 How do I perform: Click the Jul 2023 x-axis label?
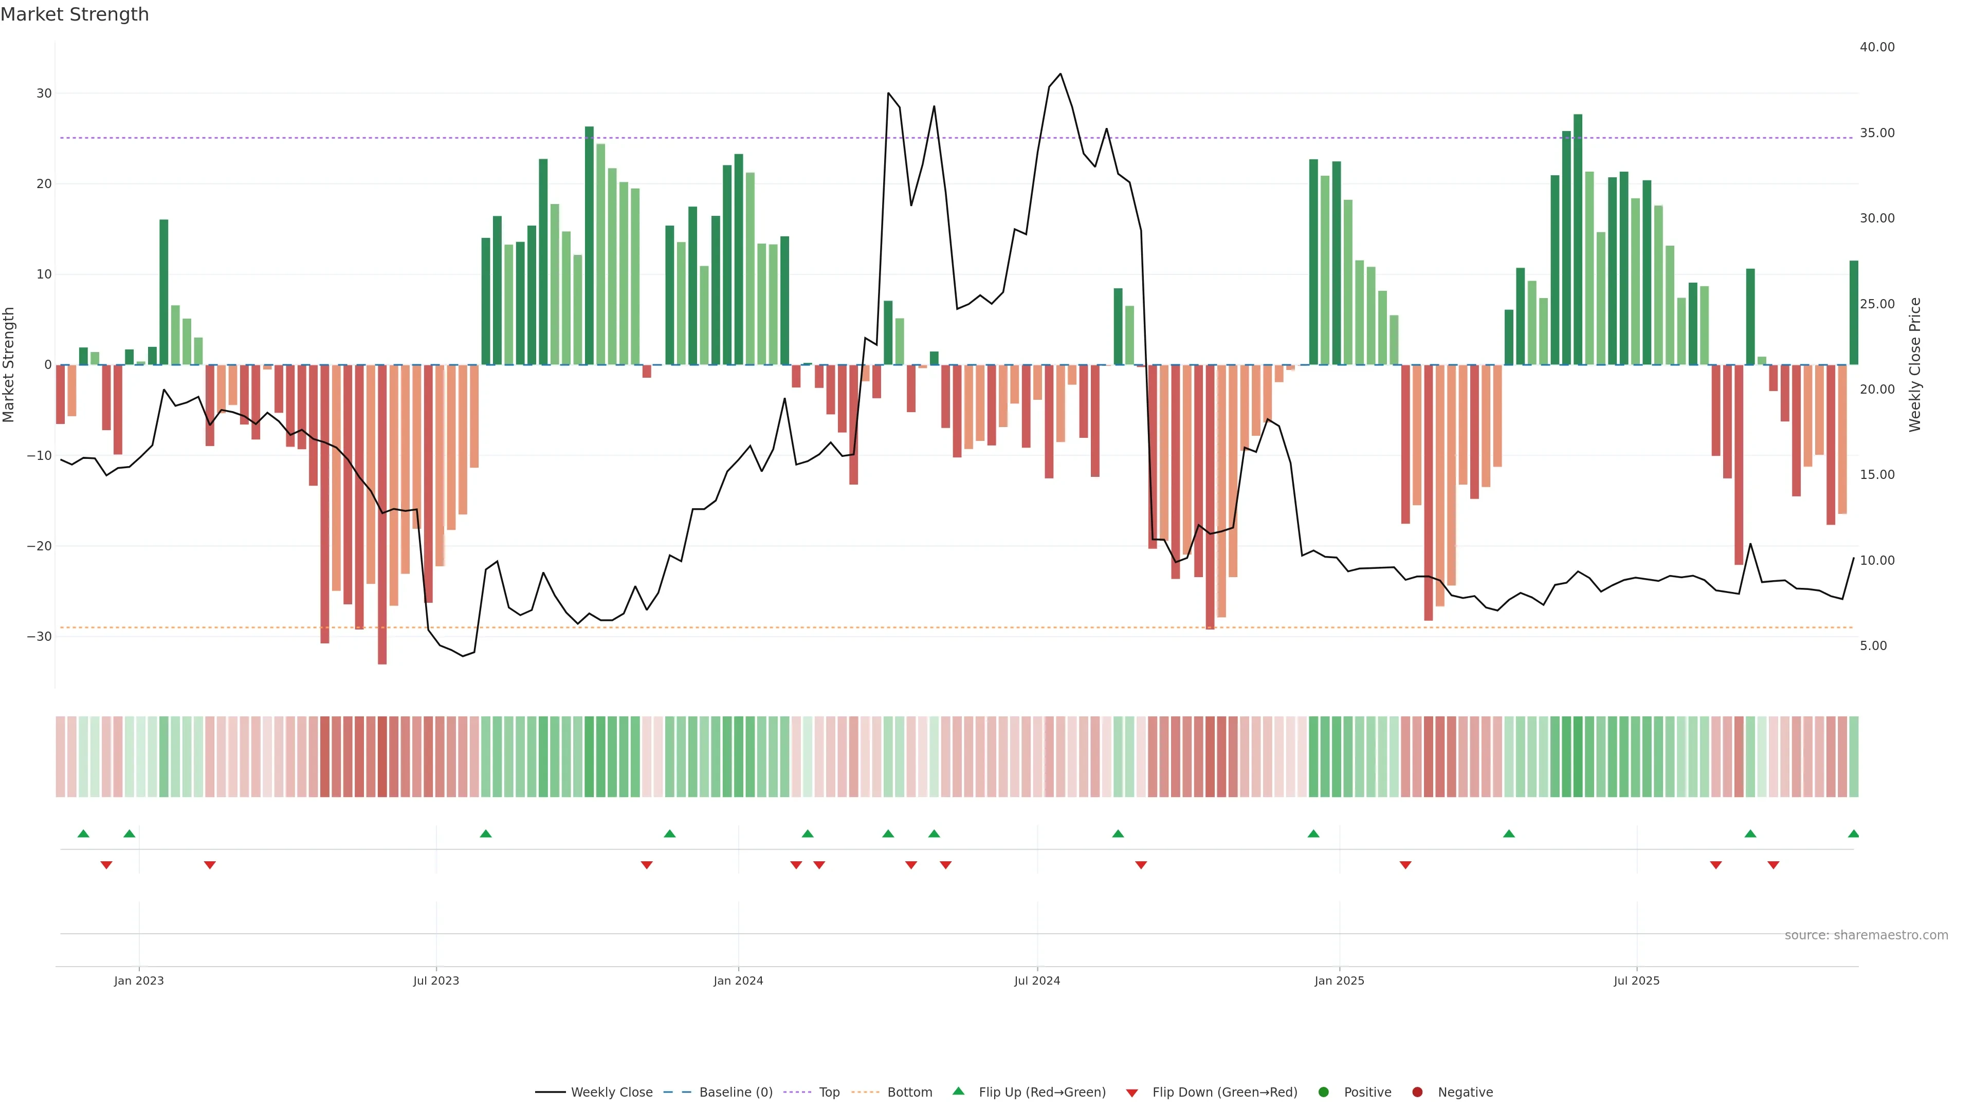coord(436,980)
